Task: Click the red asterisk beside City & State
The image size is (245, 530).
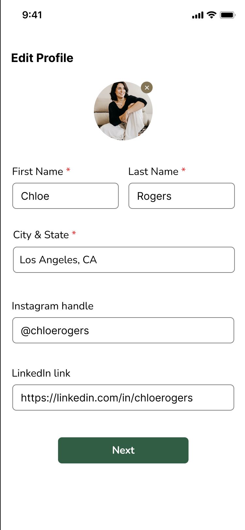Action: pos(74,234)
